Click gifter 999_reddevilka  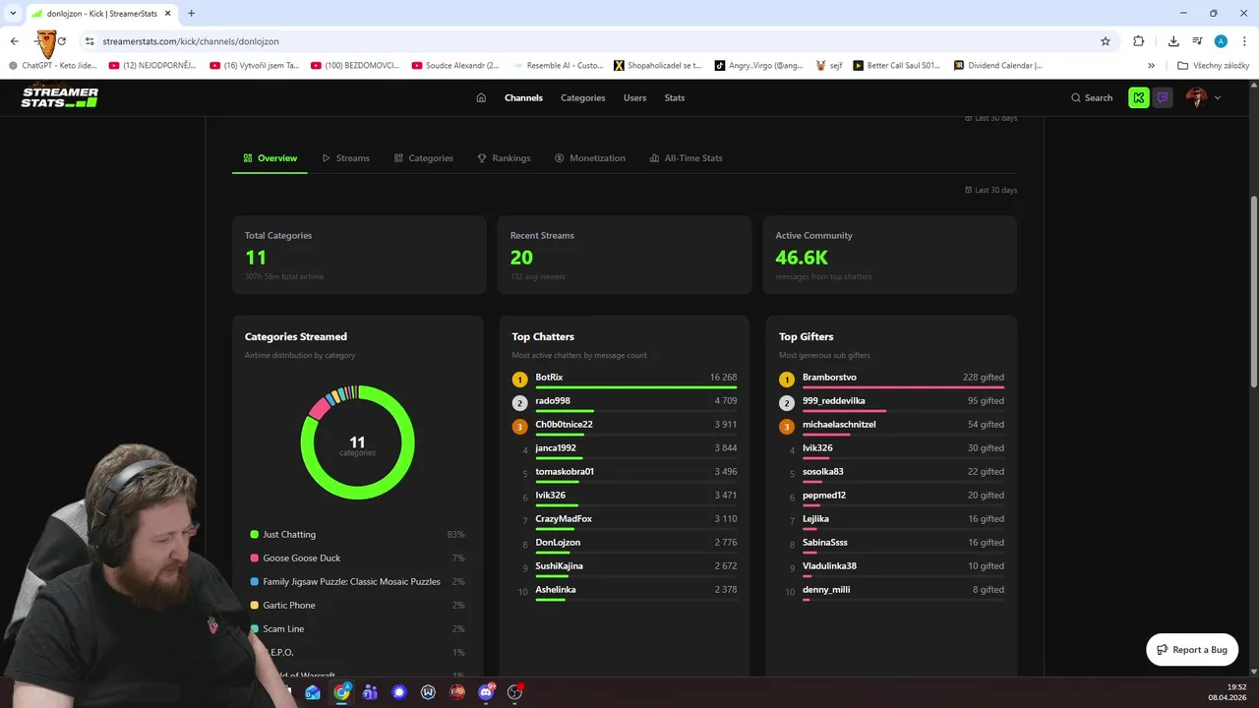834,401
